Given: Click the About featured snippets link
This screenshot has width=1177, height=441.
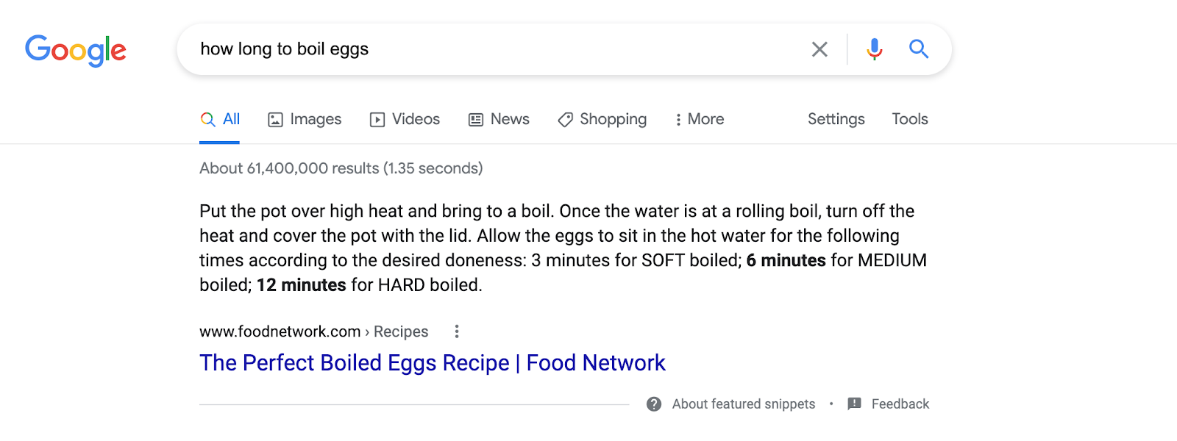Looking at the screenshot, I should (x=743, y=404).
